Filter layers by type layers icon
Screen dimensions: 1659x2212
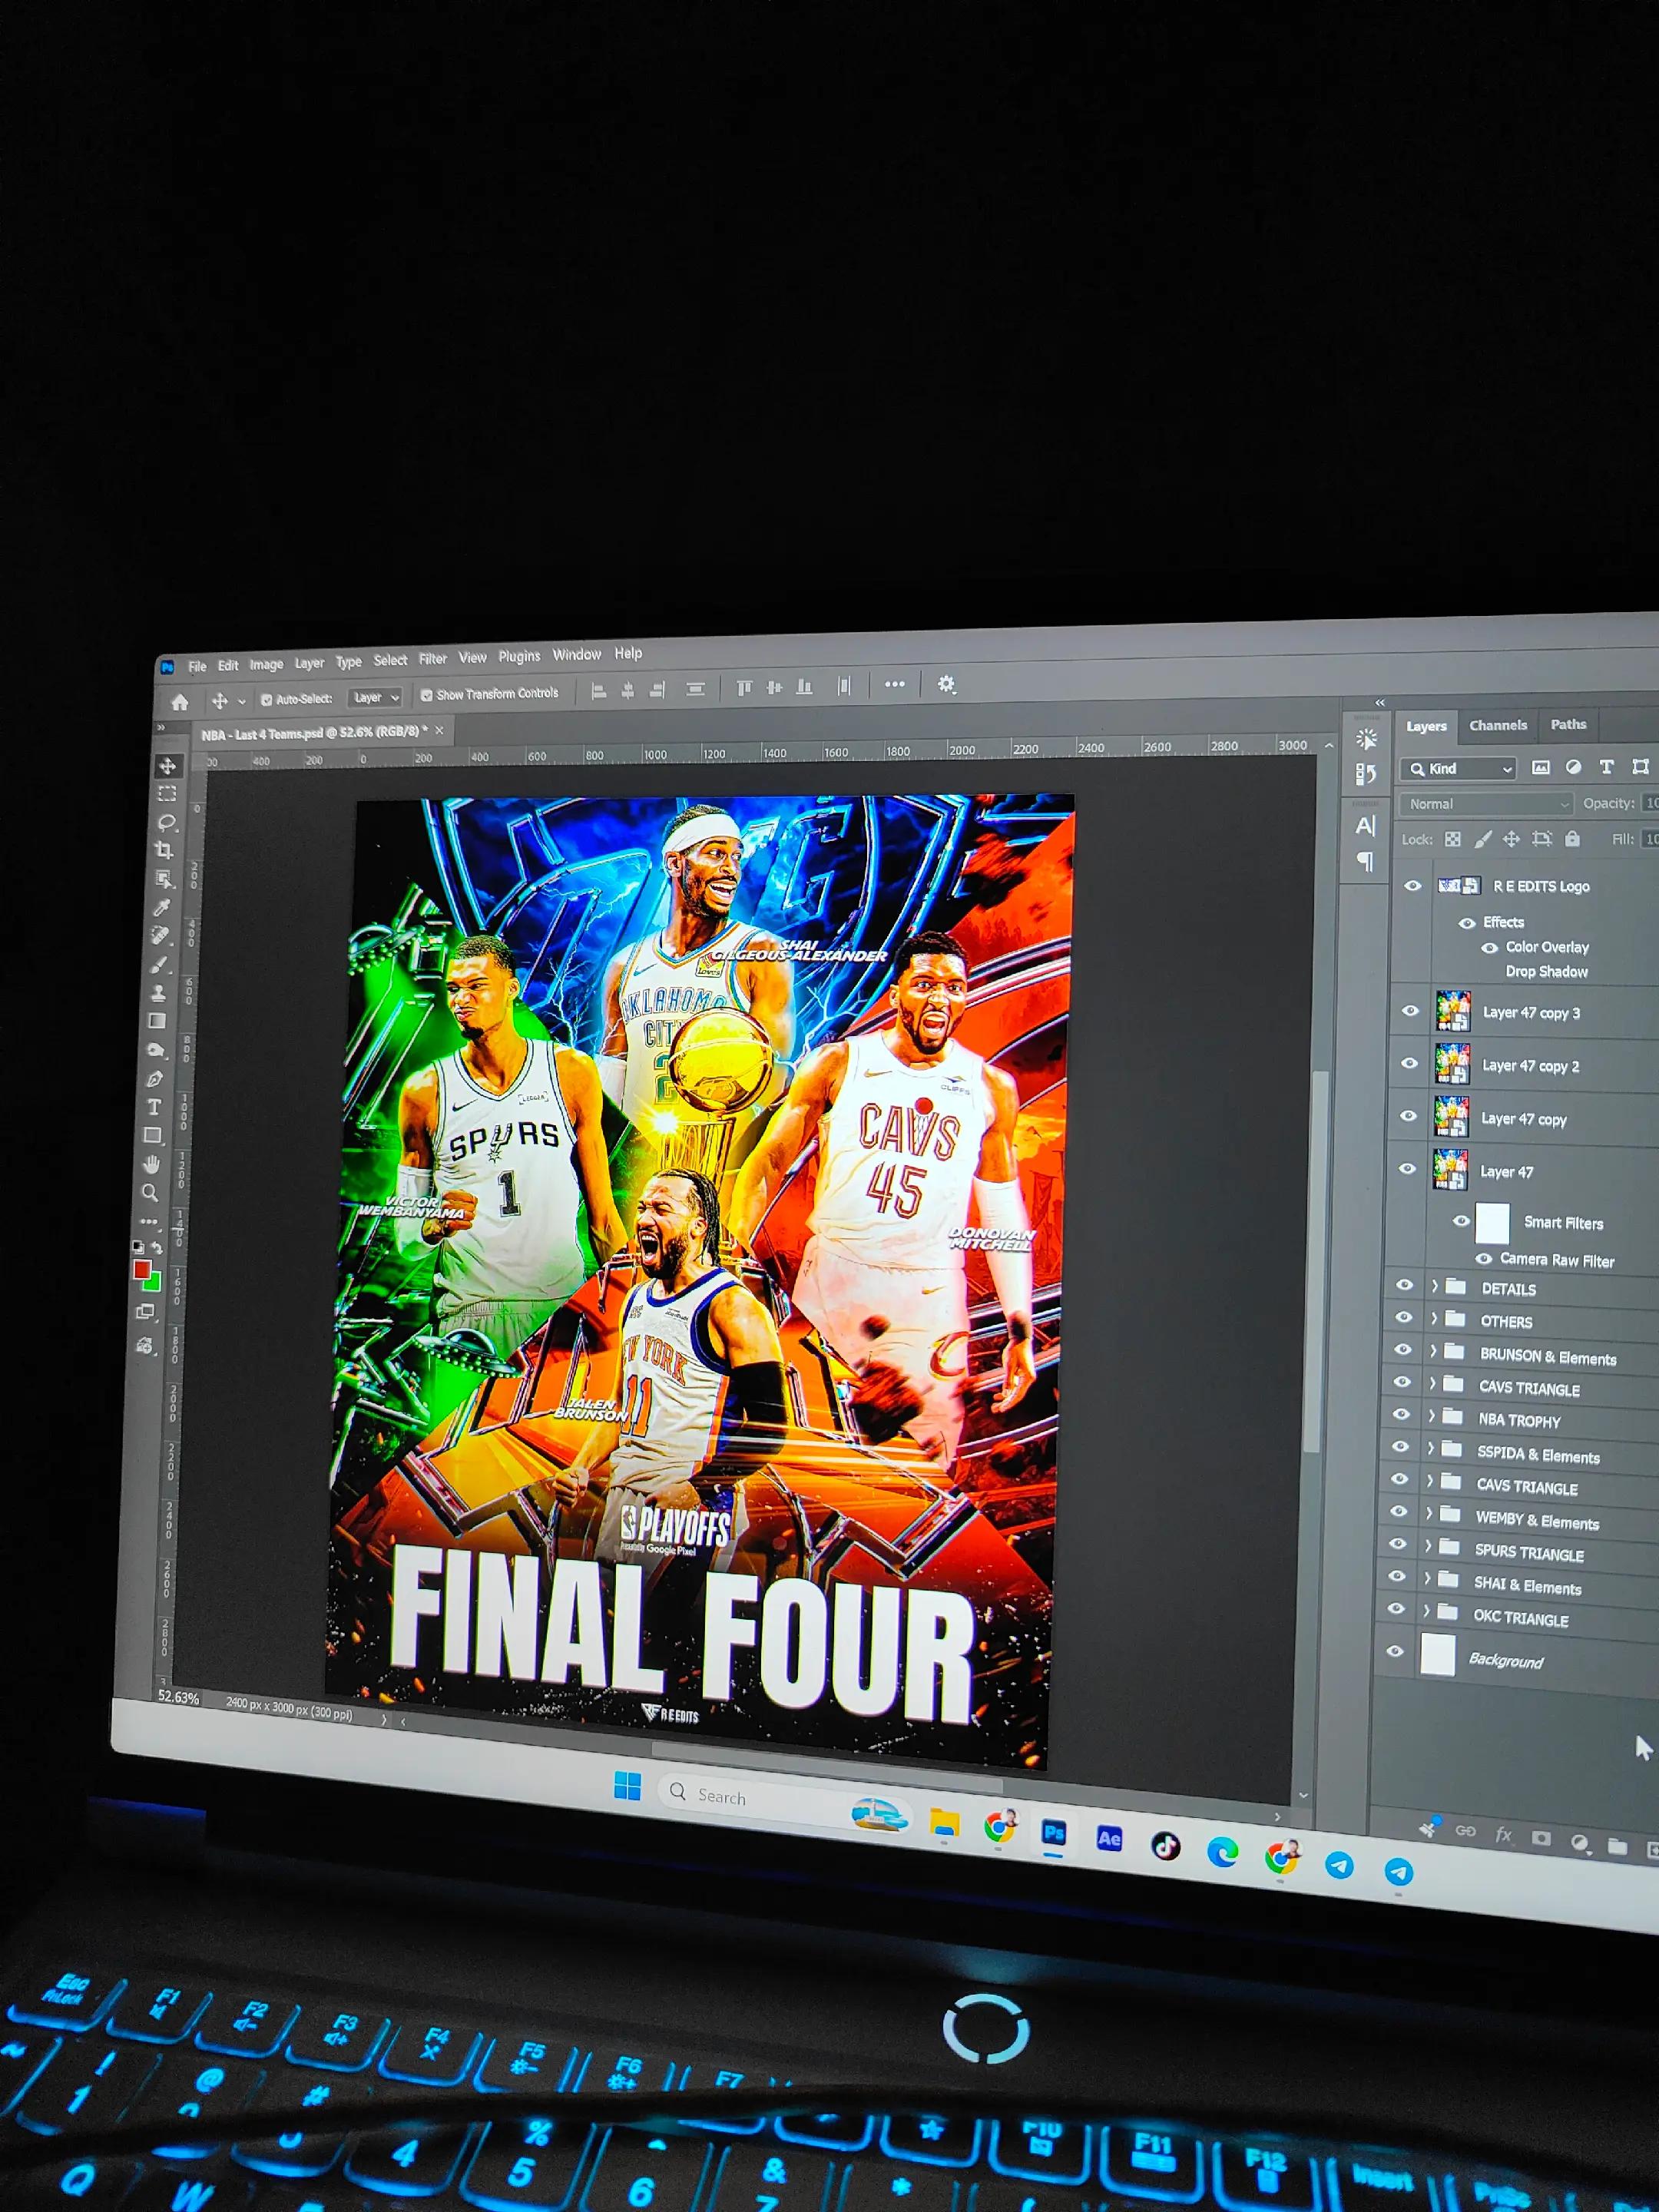(x=1607, y=767)
